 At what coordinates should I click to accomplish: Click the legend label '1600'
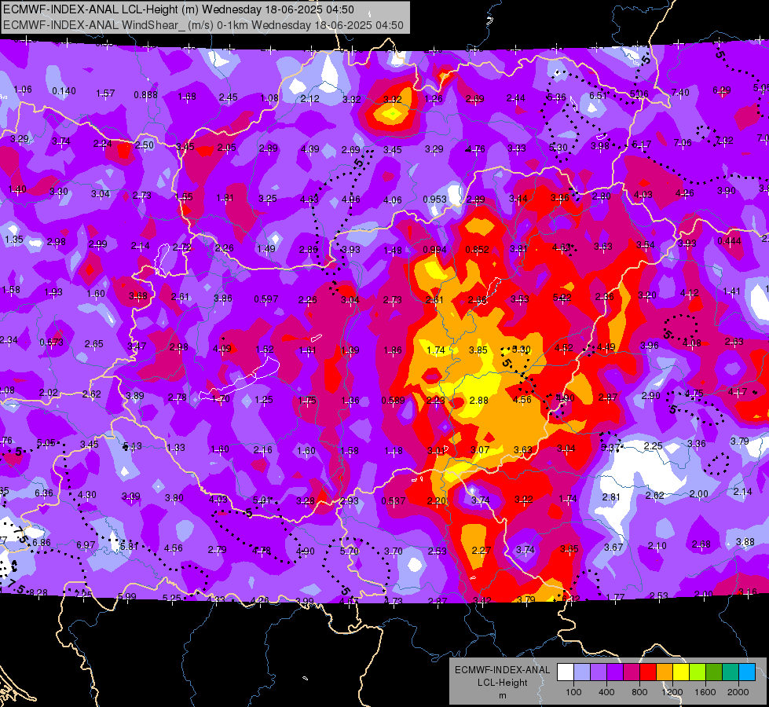pyautogui.click(x=705, y=692)
